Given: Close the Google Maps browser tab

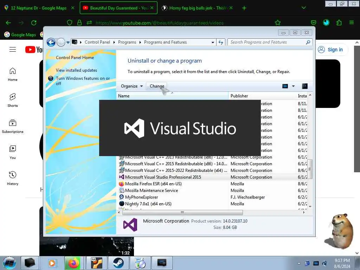Looking at the screenshot, I should (72, 8).
